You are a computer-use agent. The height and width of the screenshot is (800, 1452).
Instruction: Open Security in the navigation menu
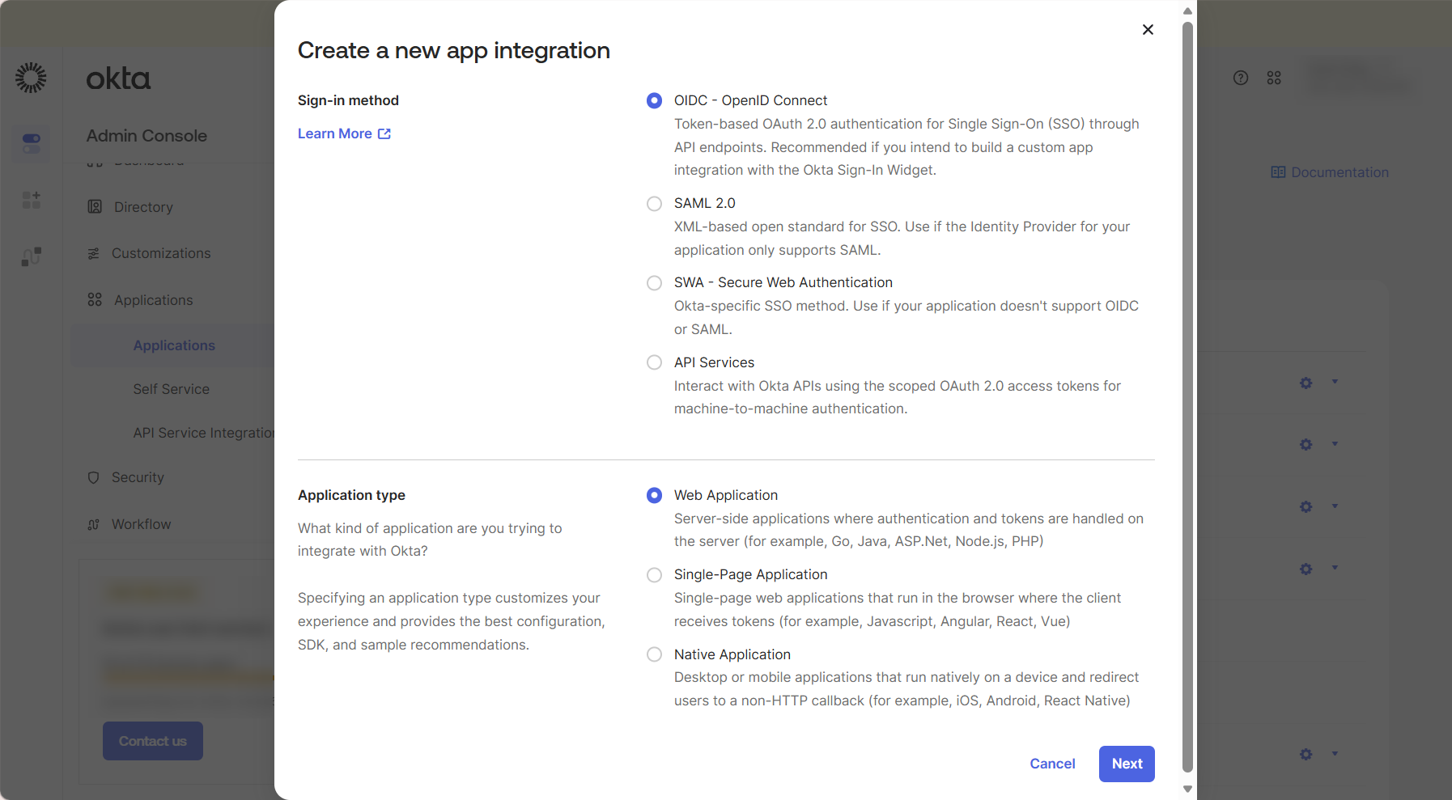click(x=138, y=477)
